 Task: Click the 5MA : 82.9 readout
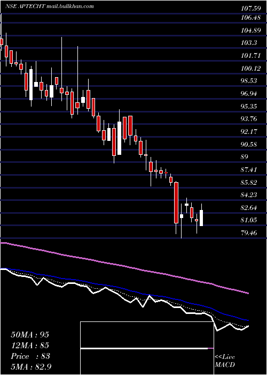click(31, 367)
